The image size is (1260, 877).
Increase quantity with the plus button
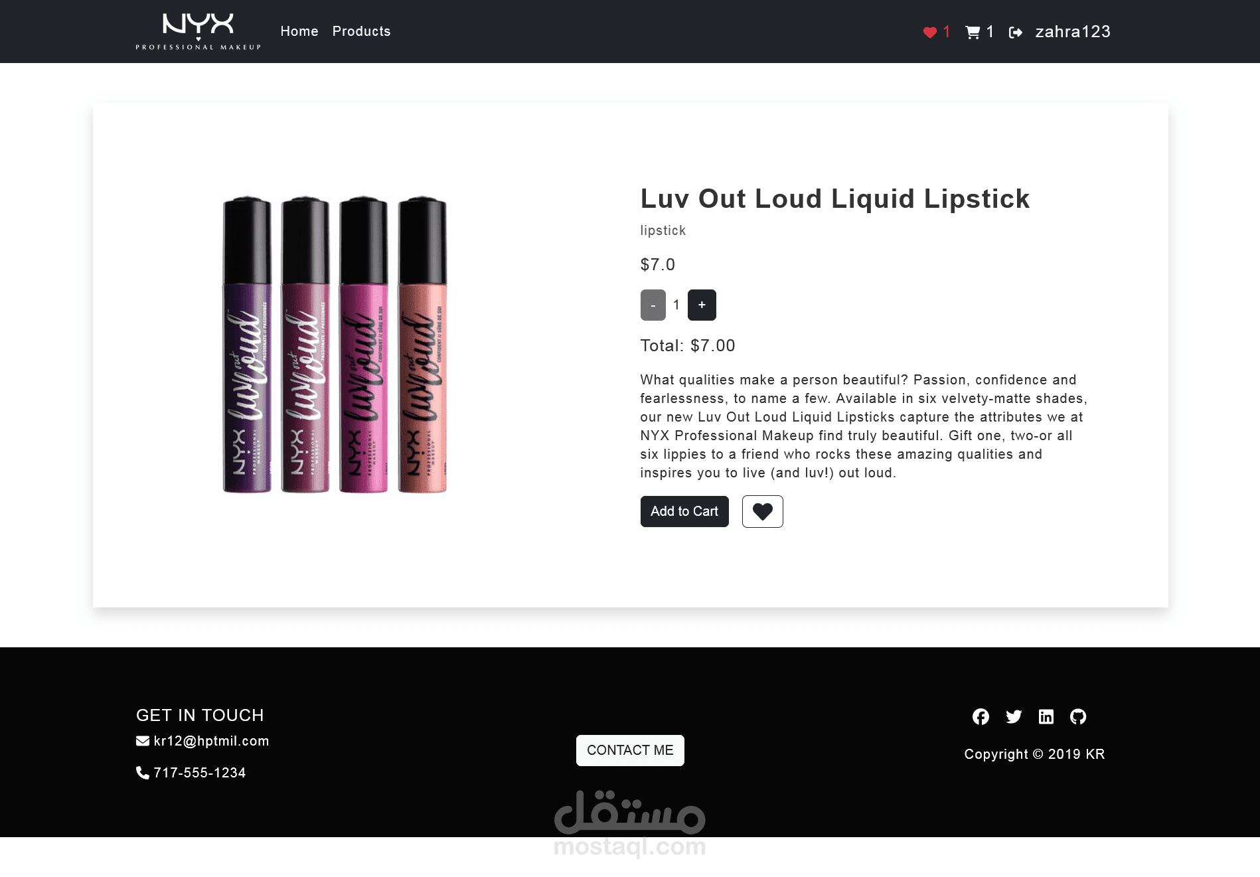tap(702, 305)
